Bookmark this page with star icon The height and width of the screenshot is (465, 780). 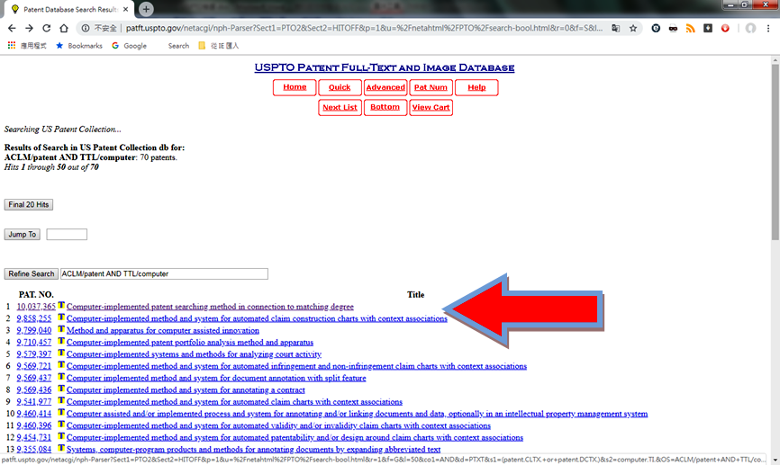633,28
